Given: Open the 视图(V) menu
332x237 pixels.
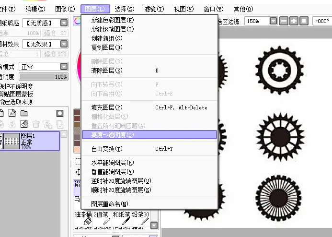Looking at the screenshot, I should pos(184,9).
